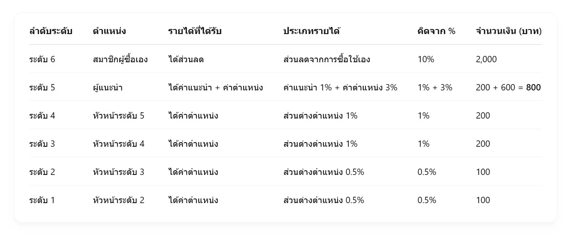Screen dimensions: 572x238
Task: Select the 'รายได้ที่ได้รับ' column header
Action: (195, 31)
